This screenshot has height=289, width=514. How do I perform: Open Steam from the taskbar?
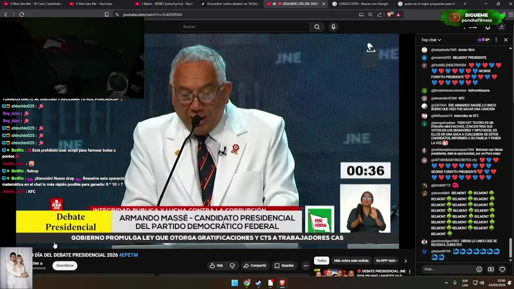click(x=259, y=283)
